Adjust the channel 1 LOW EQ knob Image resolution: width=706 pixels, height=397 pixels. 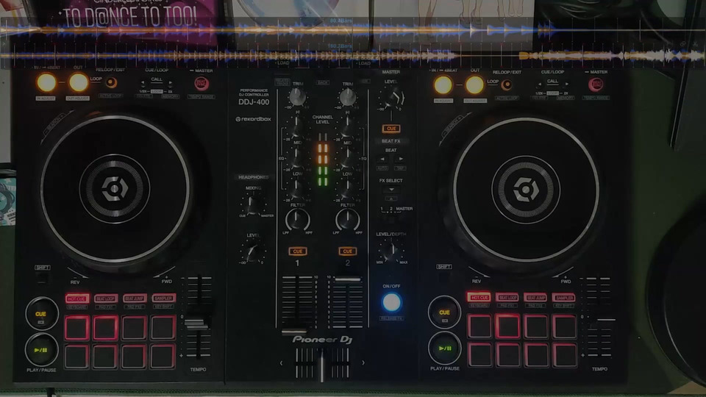click(x=296, y=190)
